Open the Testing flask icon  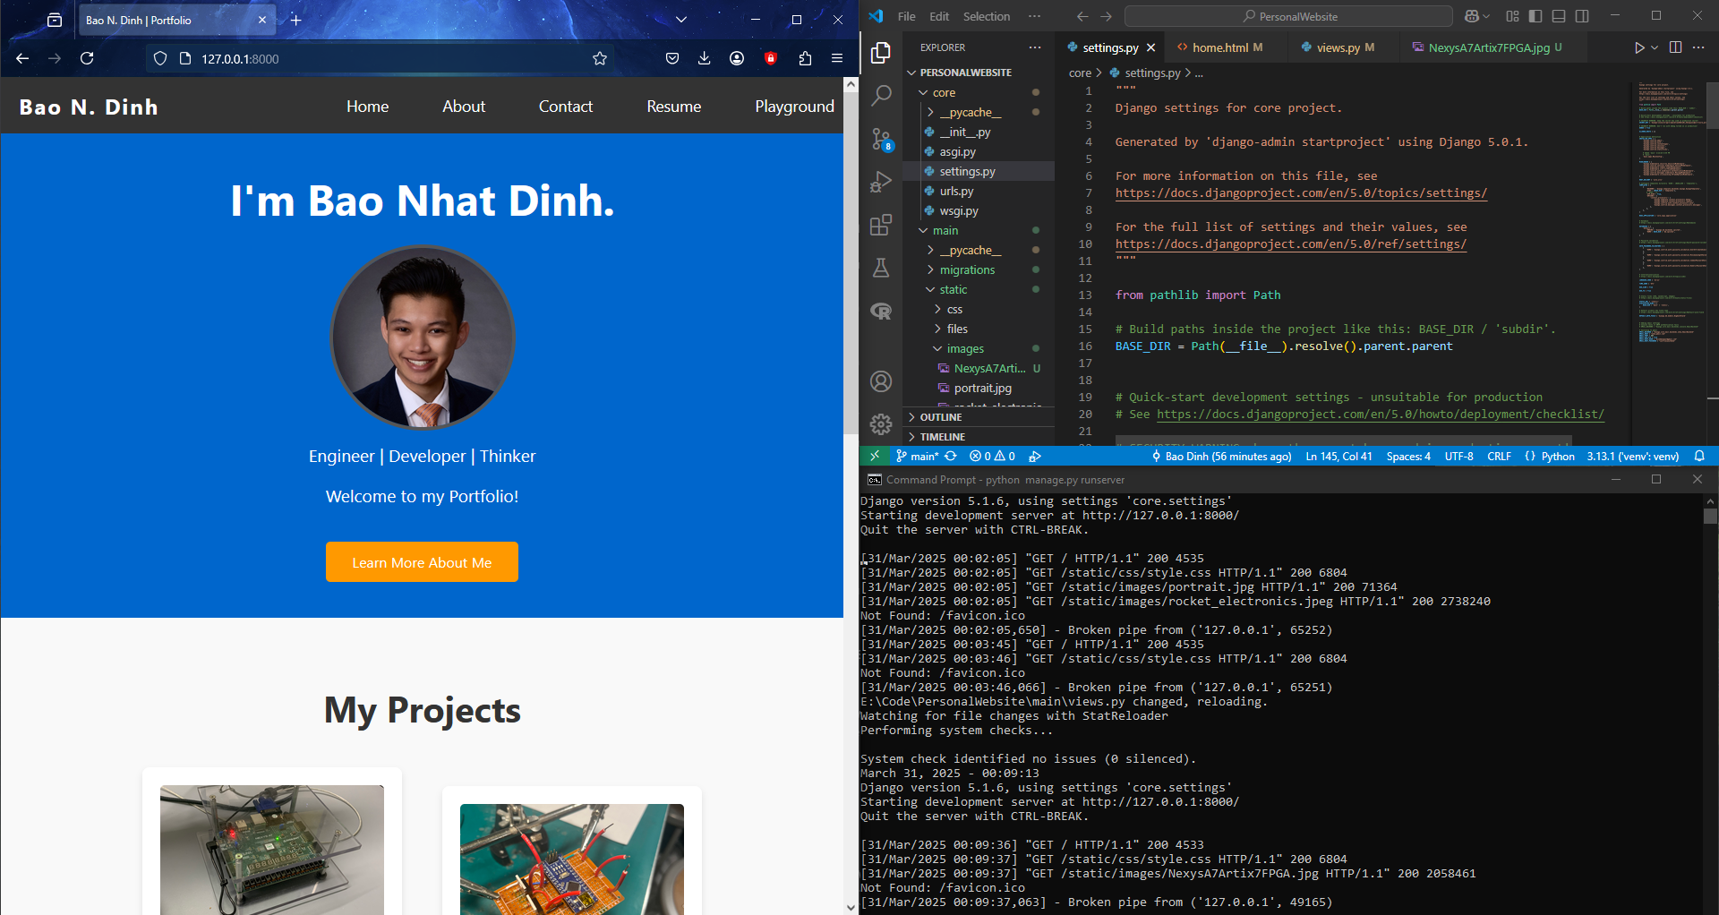(881, 268)
